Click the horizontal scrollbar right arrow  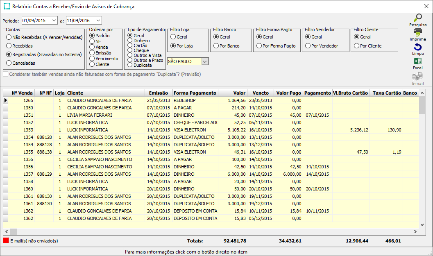tap(415, 232)
